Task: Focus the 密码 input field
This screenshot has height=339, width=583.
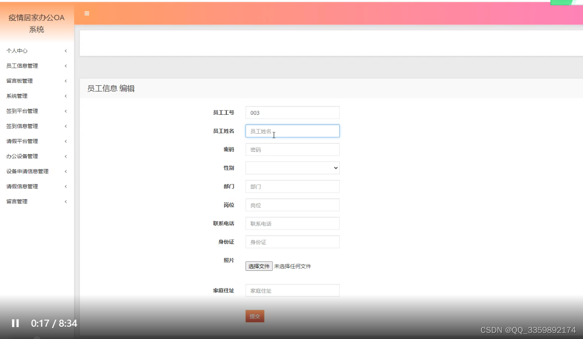Action: [293, 149]
